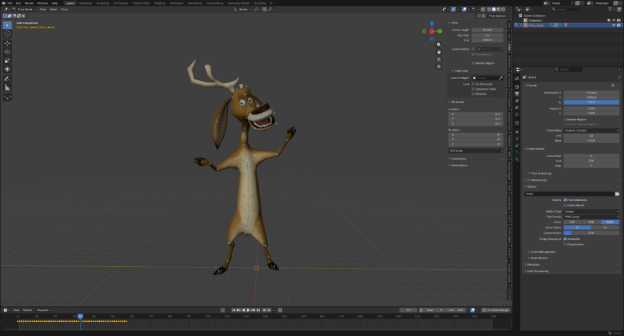Viewport: 624px width, 336px height.
Task: Select BW color mode button
Action: tap(573, 223)
